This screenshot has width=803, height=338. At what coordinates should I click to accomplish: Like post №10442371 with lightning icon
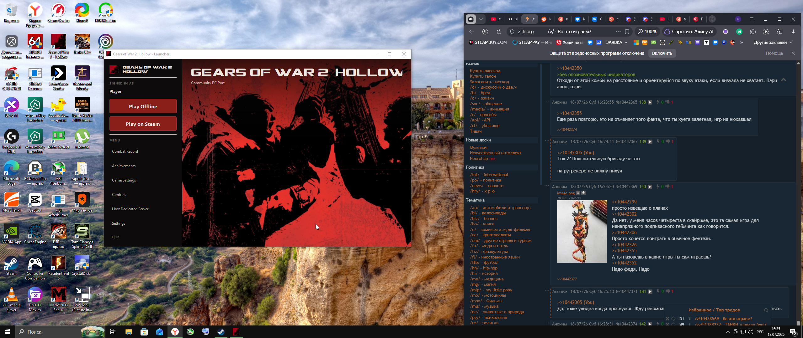tap(658, 291)
